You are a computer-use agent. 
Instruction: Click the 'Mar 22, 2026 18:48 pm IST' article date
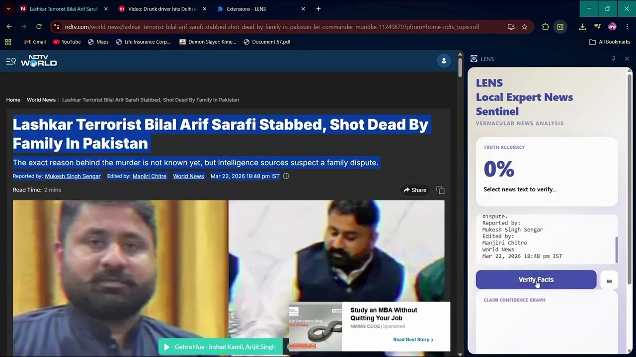245,176
